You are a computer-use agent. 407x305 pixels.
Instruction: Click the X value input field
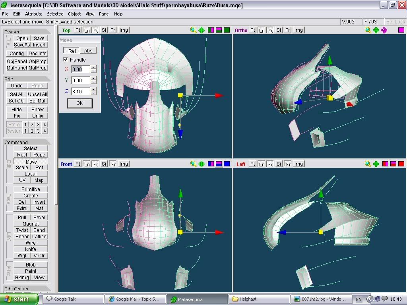point(81,69)
